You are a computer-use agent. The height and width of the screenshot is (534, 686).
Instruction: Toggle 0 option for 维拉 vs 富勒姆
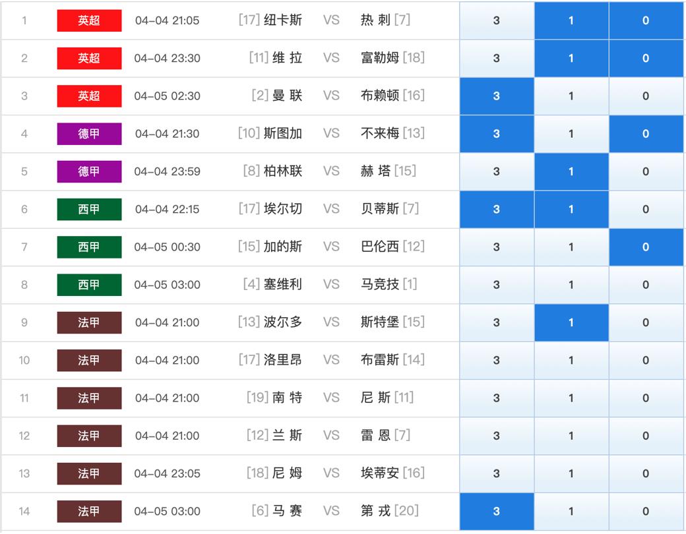pos(646,58)
